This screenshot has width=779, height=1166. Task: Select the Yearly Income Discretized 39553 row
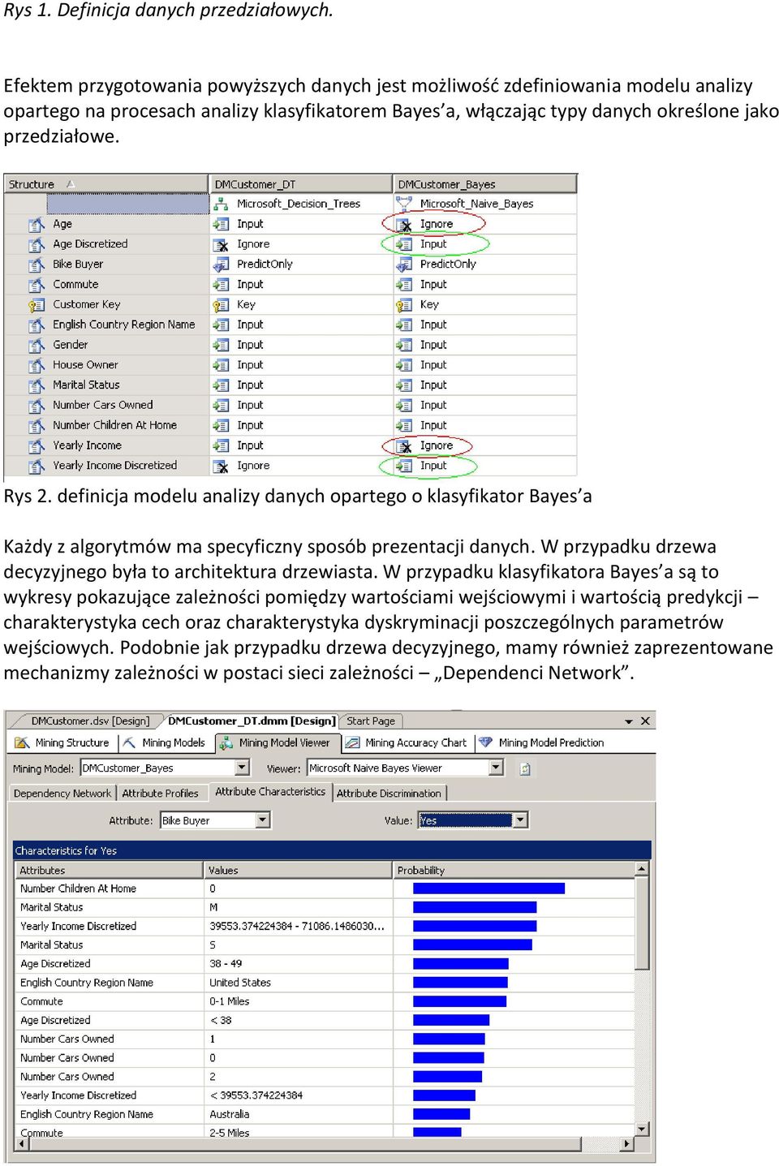click(325, 926)
